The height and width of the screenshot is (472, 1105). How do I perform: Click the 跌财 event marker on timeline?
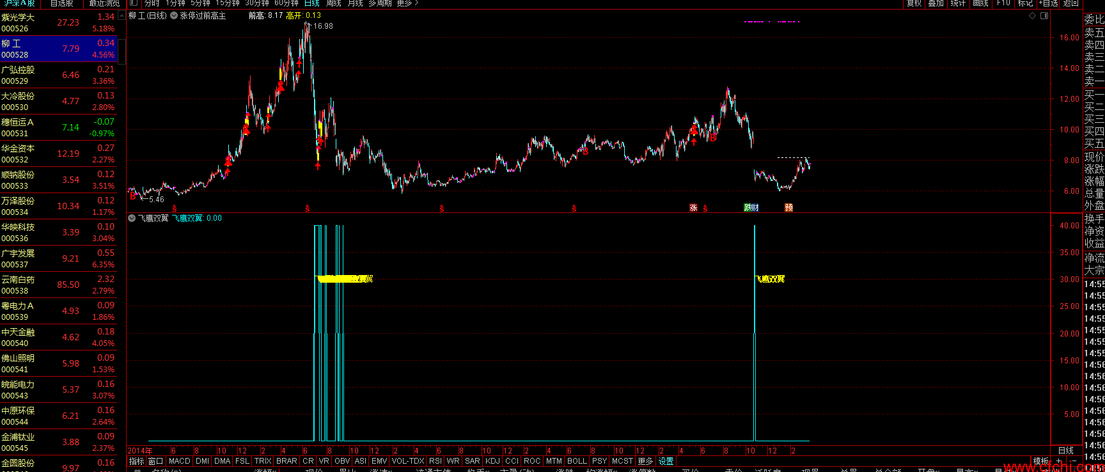(751, 208)
